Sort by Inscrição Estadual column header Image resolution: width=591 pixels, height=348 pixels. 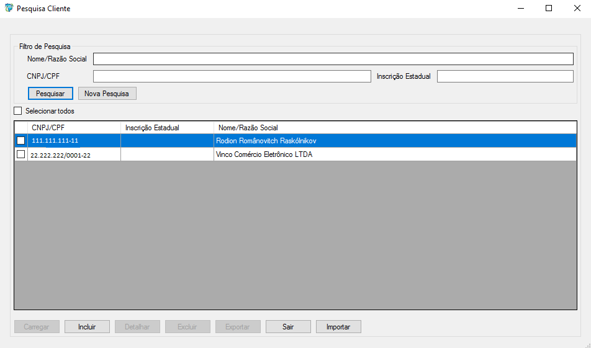(167, 128)
